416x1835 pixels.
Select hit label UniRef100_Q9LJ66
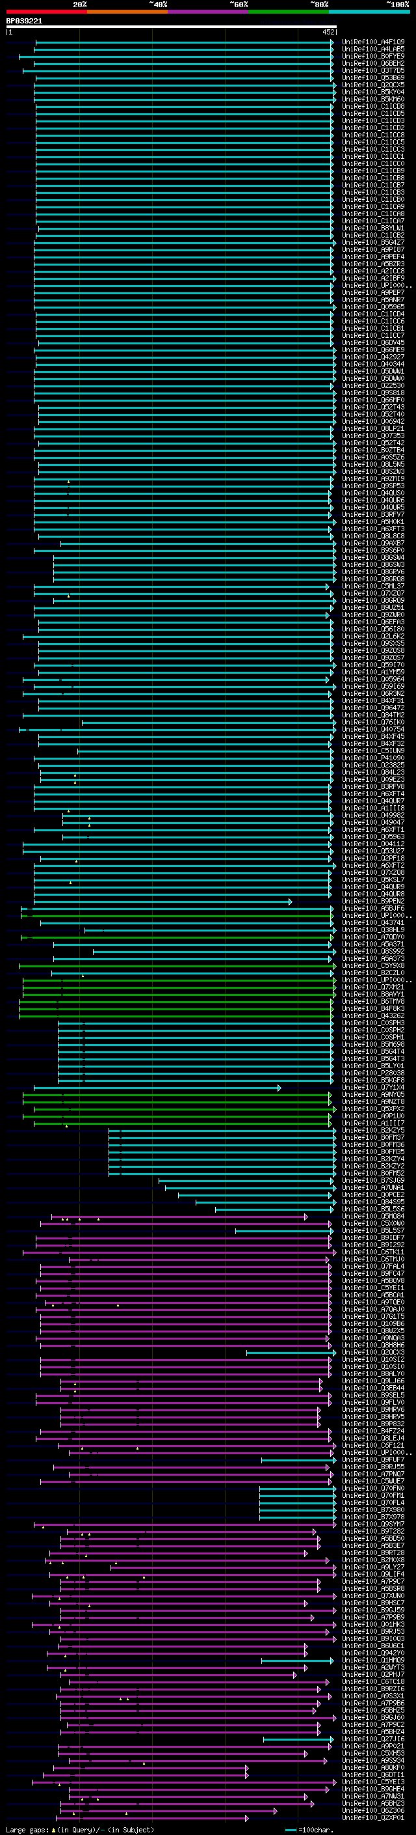point(373,1381)
